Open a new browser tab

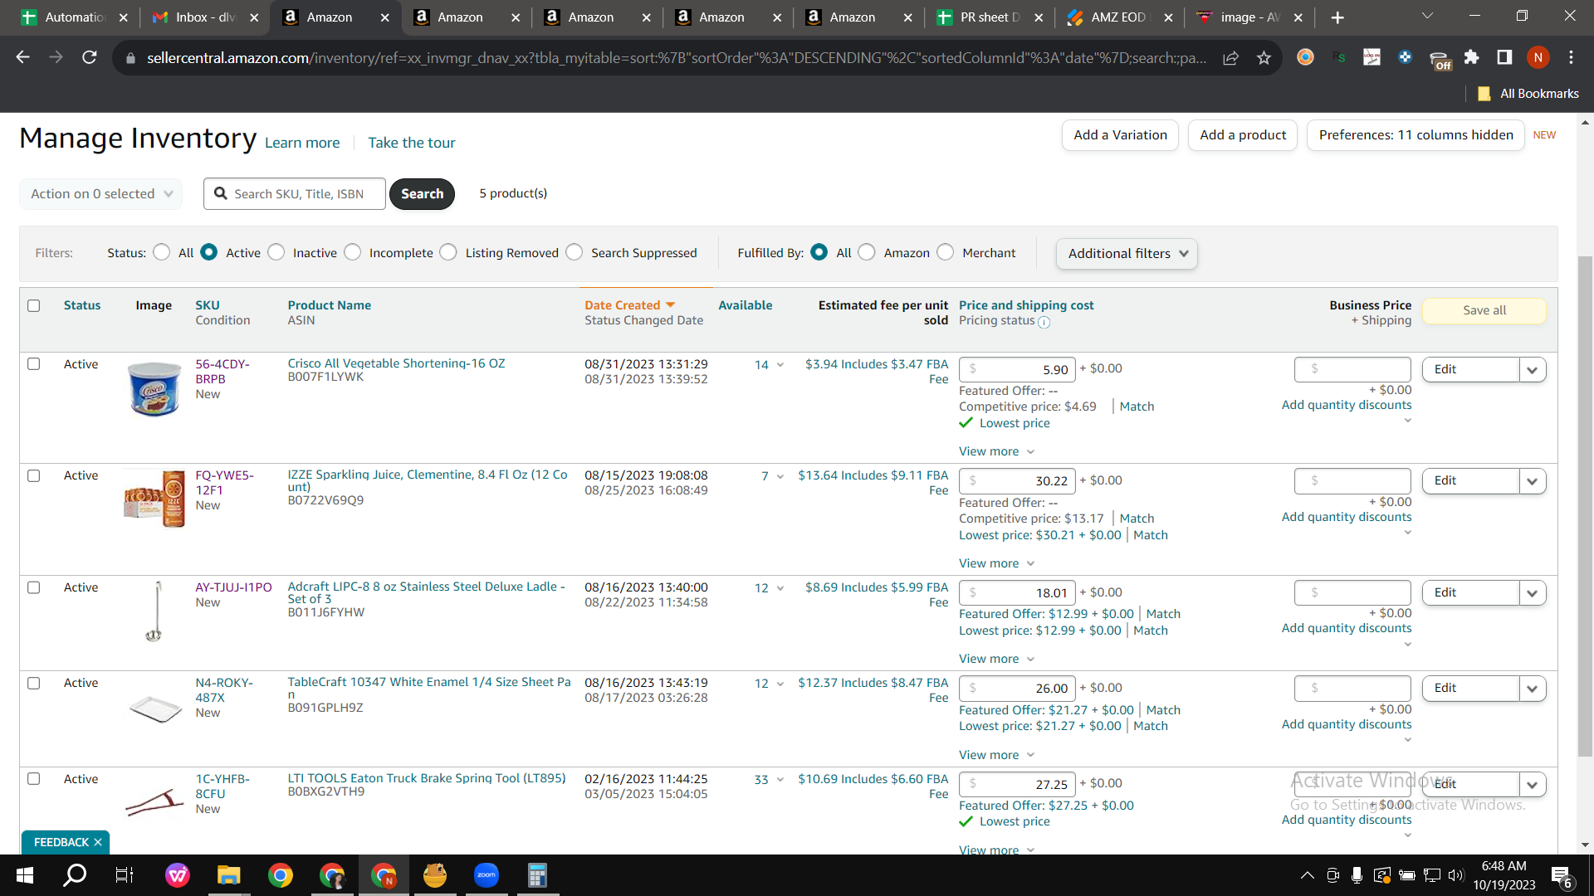(1337, 17)
